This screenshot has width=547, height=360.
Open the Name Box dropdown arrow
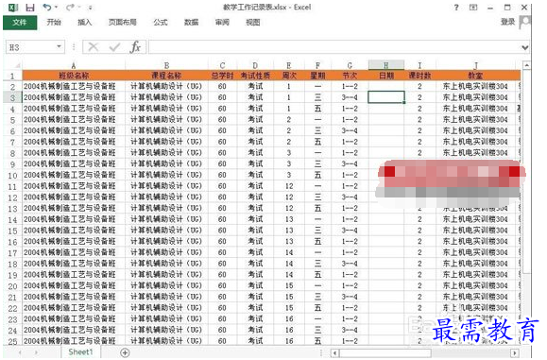coord(60,46)
